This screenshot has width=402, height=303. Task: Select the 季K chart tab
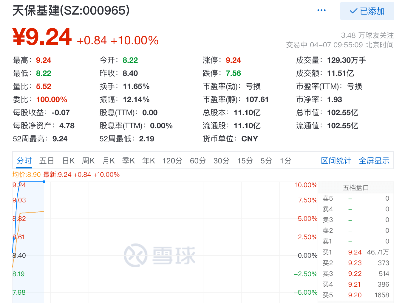click(129, 161)
